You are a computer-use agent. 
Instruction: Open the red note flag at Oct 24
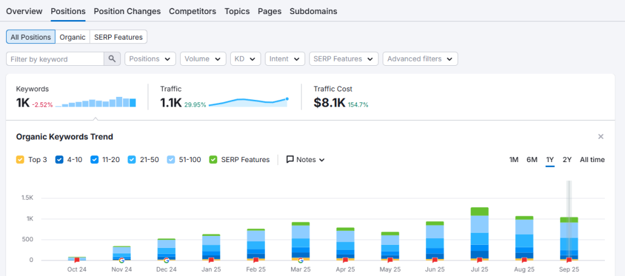point(77,260)
